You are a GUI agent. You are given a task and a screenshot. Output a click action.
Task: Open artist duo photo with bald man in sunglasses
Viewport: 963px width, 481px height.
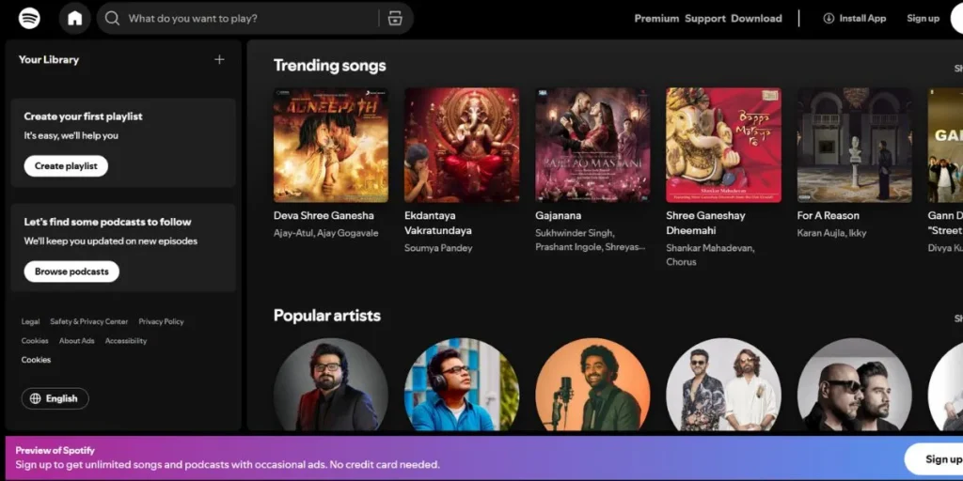point(854,384)
